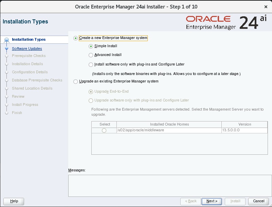Click the Install button
Viewport: 272px width, 207px height.
tap(235, 201)
